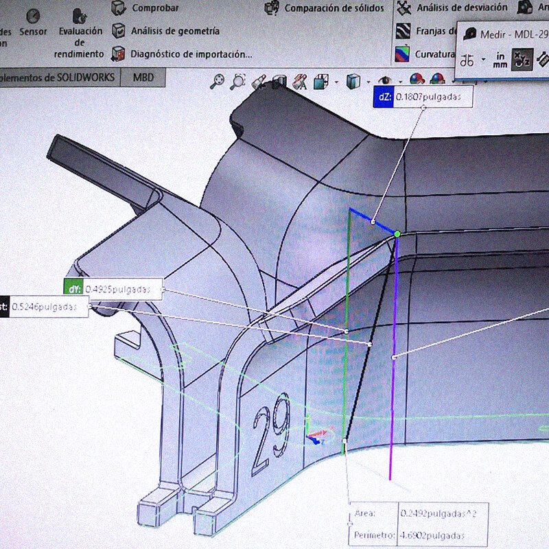Return to Previous View
This screenshot has width=549, height=549.
coord(259,82)
